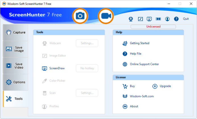
Task: Open Webcam Settings button
Action: (x=87, y=43)
